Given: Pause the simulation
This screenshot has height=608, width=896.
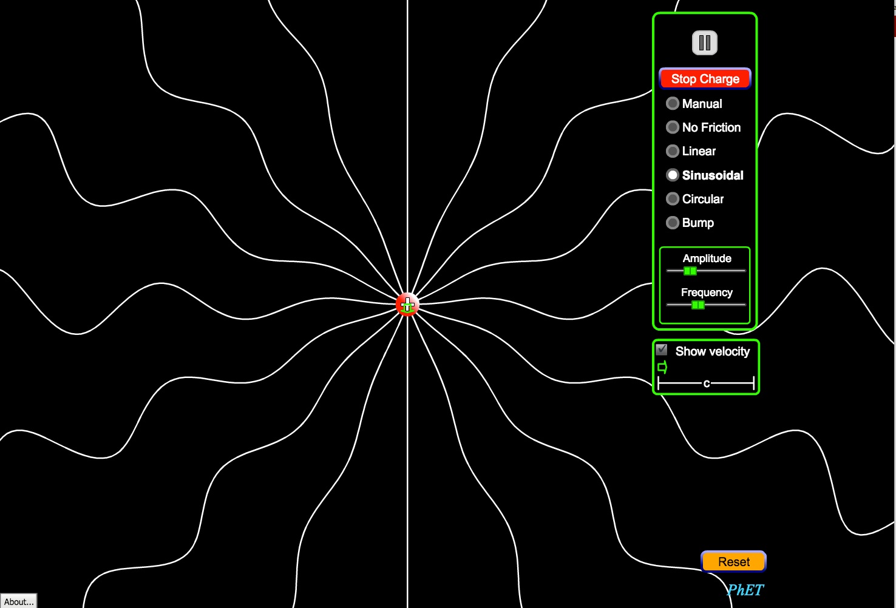Looking at the screenshot, I should coord(704,42).
